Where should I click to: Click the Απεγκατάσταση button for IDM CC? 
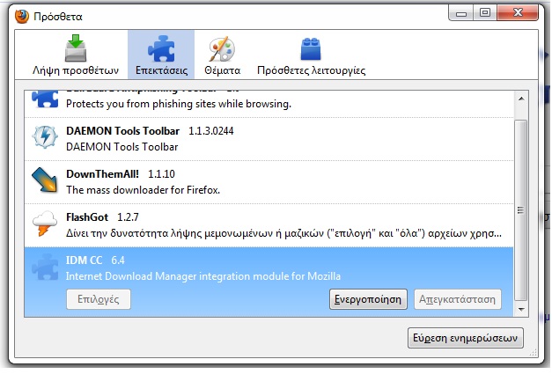pos(457,299)
